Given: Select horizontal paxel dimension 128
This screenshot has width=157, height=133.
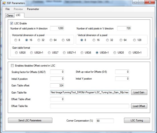Looking at the screenshot, I should click(63, 40).
